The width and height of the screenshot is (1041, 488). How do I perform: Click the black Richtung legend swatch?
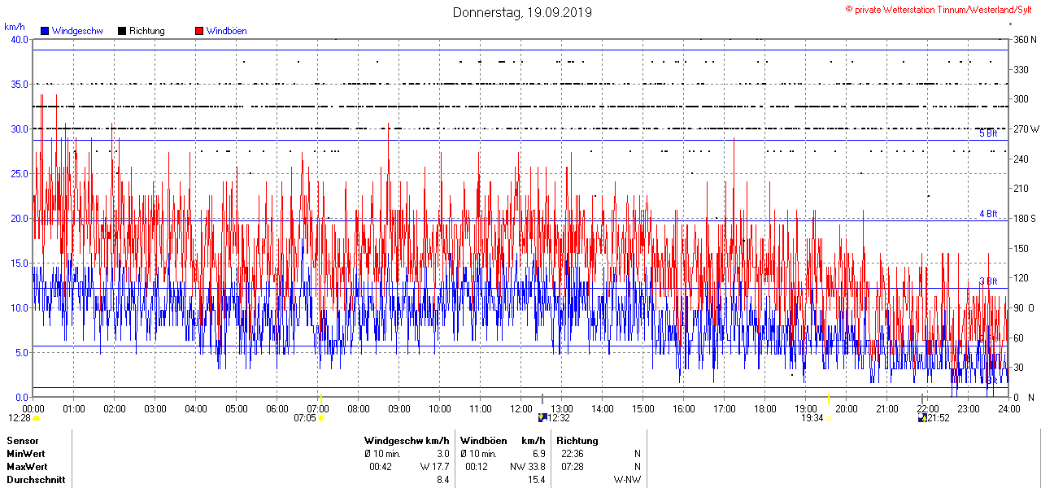(x=122, y=31)
